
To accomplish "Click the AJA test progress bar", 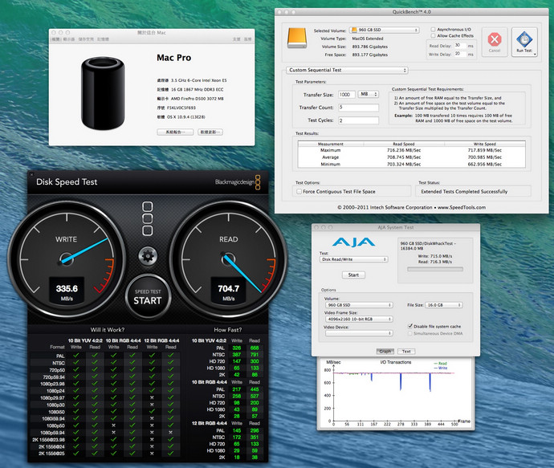I will pos(435,269).
